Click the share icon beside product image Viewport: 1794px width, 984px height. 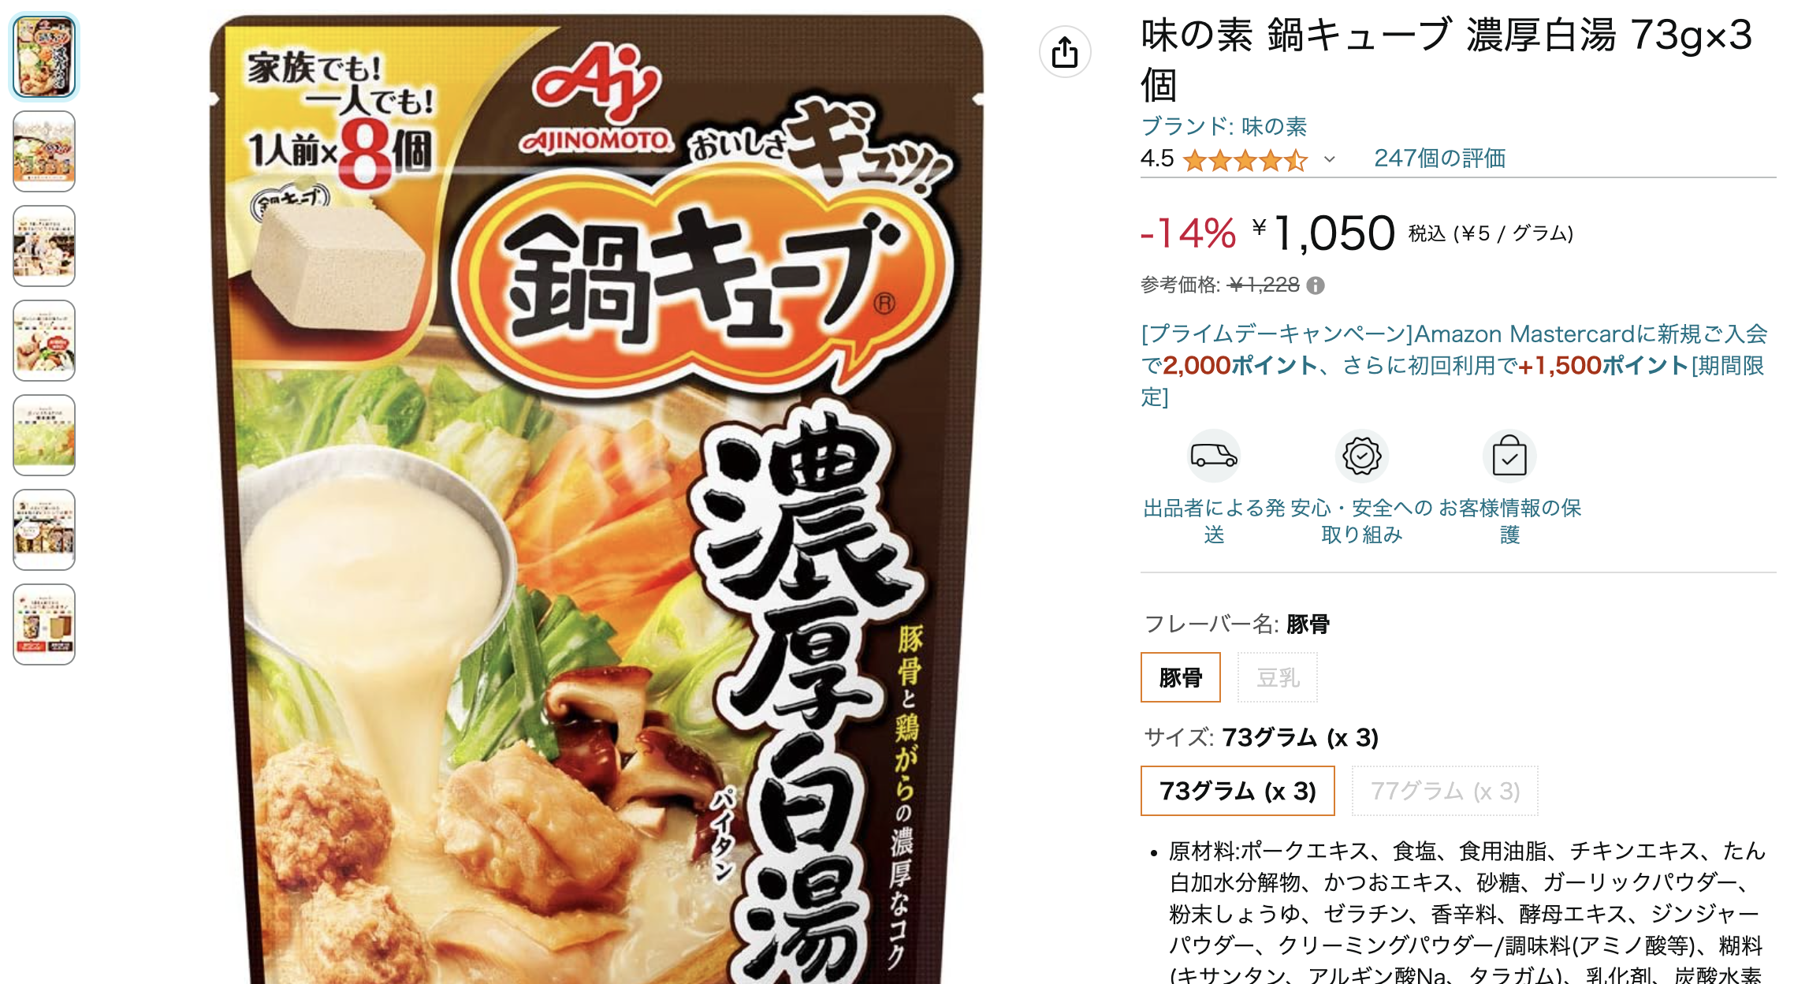pos(1065,52)
